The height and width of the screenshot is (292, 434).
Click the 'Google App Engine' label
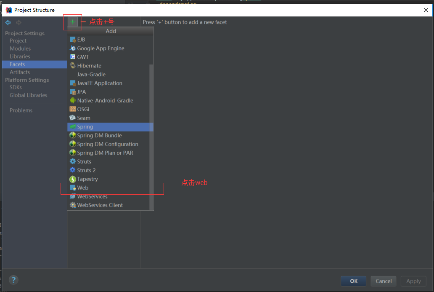pos(101,48)
